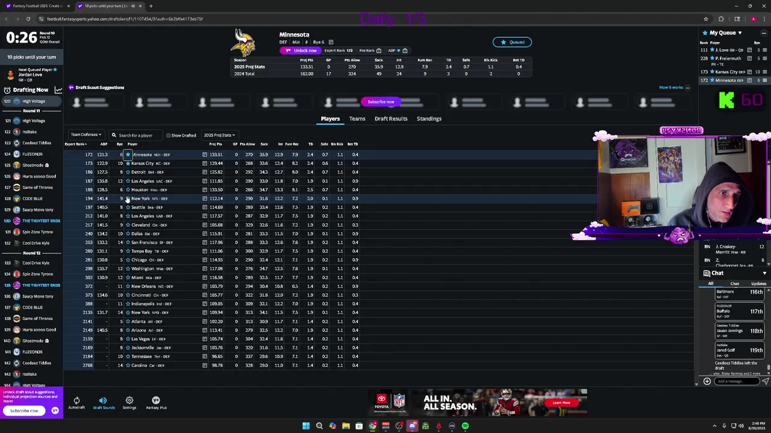Expand the My Queue dropdown arrow
771x433 pixels.
740,32
